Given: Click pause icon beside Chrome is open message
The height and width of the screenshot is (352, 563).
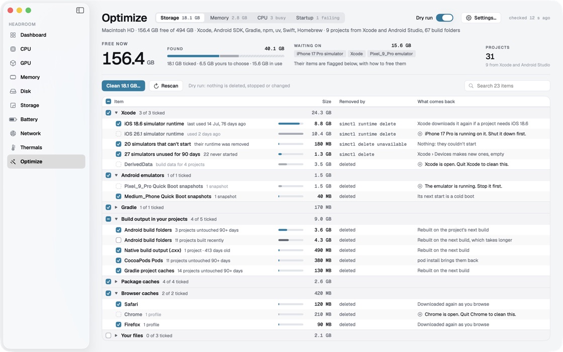Looking at the screenshot, I should tap(420, 314).
